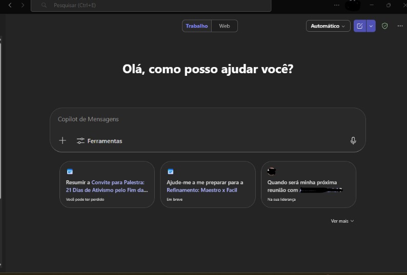The width and height of the screenshot is (407, 275).
Task: Click the Refinamento: Maestro x Facil link
Action: [201, 190]
